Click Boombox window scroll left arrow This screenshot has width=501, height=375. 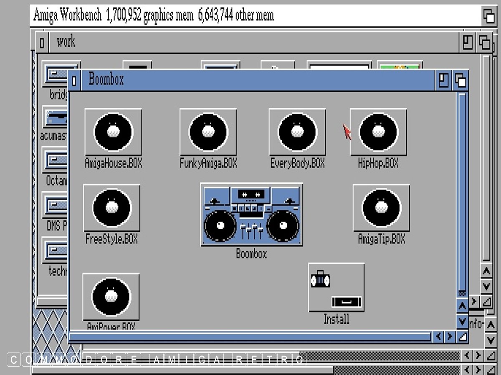point(438,336)
